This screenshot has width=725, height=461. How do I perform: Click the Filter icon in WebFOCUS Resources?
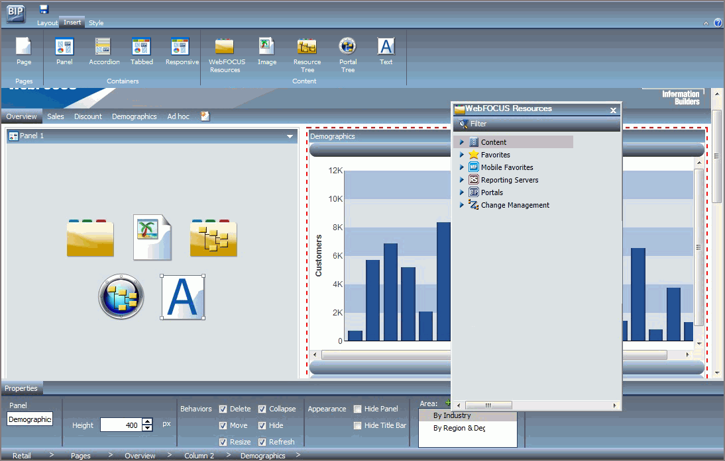click(x=463, y=124)
